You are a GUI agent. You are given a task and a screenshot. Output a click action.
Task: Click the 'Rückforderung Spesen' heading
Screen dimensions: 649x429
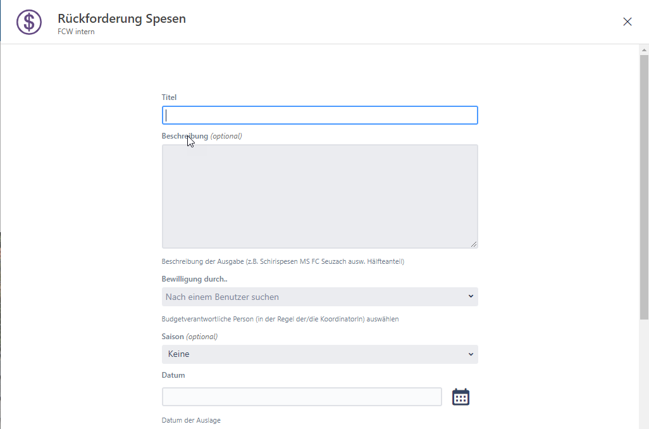pyautogui.click(x=121, y=18)
